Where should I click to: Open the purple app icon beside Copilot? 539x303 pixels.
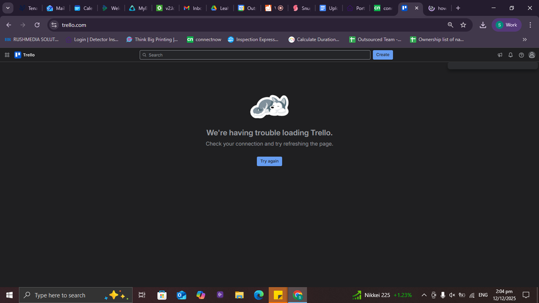pyautogui.click(x=220, y=295)
